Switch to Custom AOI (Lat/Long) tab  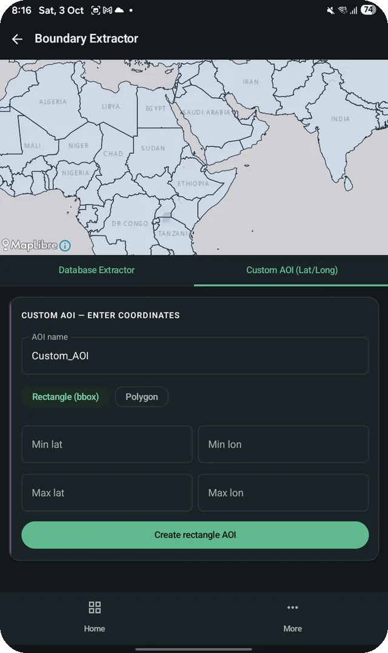pyautogui.click(x=292, y=270)
